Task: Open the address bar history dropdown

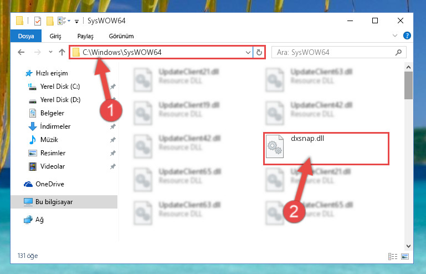Action: pyautogui.click(x=248, y=52)
